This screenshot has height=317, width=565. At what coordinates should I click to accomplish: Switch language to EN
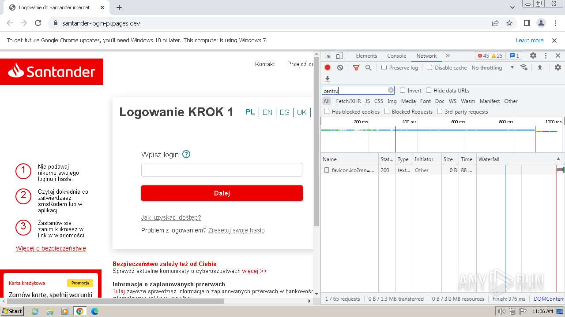click(267, 112)
